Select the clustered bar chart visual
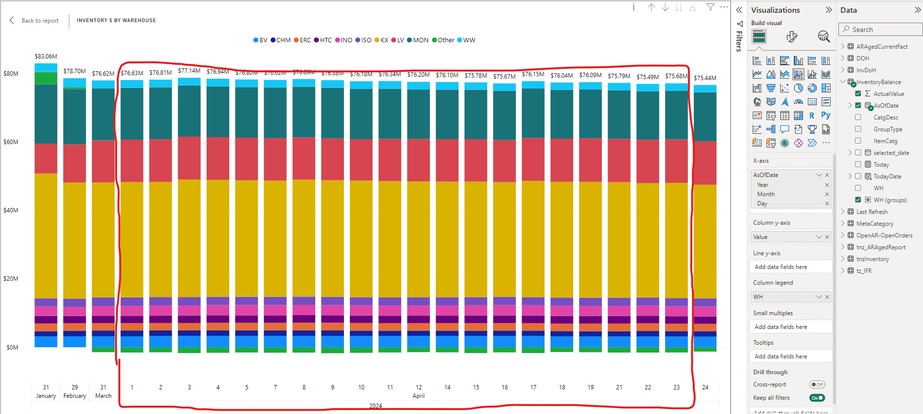Viewport: 923px width, 414px height. 785,60
